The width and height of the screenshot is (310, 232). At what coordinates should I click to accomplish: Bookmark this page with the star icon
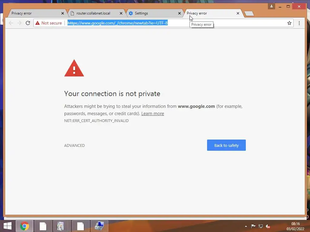pyautogui.click(x=289, y=23)
